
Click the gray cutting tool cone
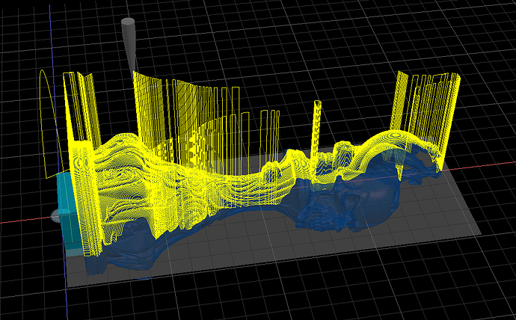tap(129, 41)
